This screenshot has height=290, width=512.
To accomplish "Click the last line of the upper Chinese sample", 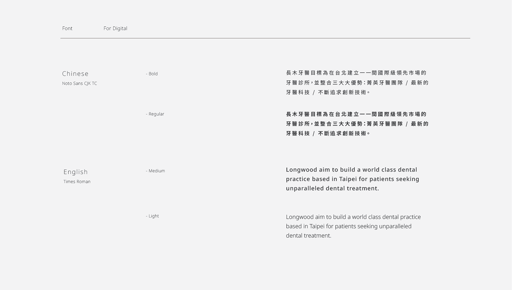I will point(328,92).
